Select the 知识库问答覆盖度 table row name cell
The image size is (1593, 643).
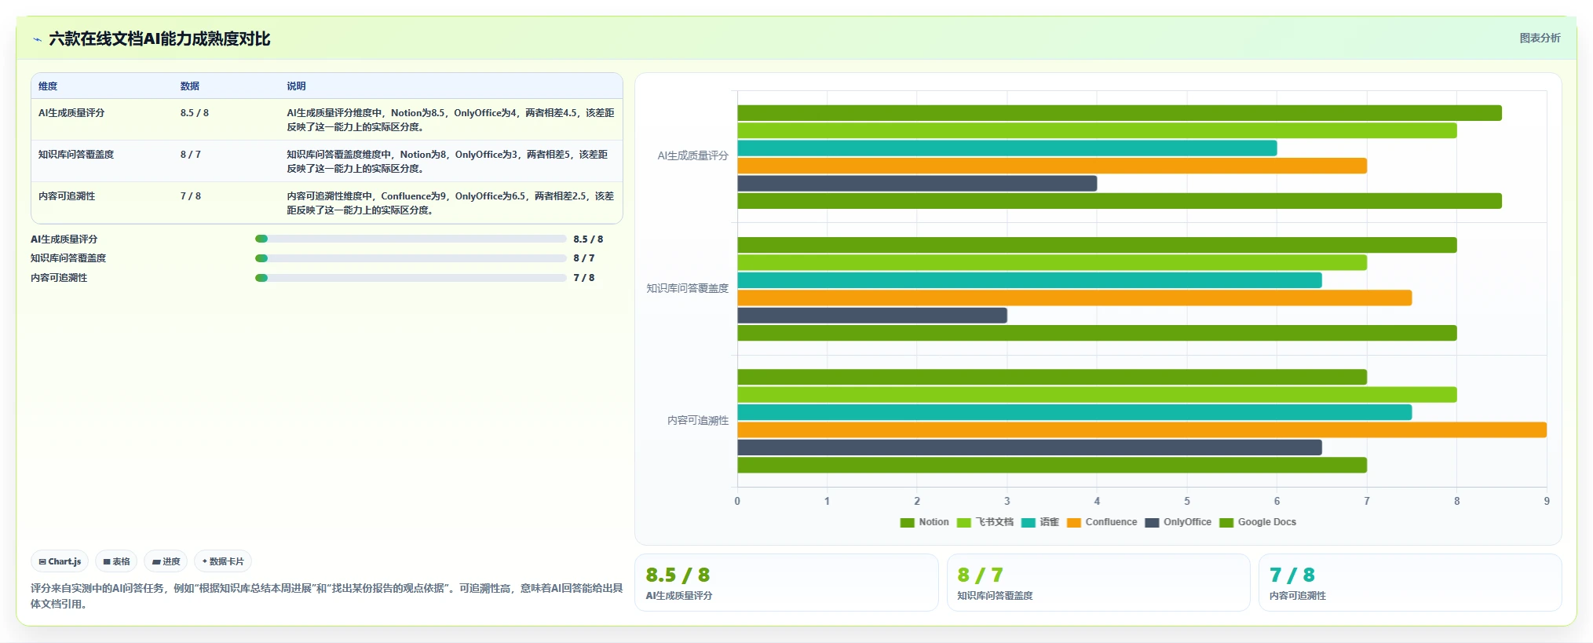coord(76,155)
